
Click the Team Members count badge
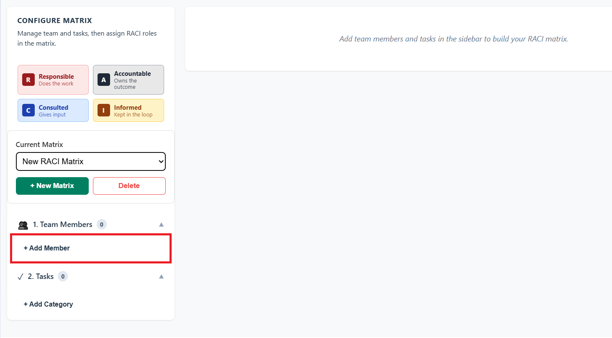101,224
